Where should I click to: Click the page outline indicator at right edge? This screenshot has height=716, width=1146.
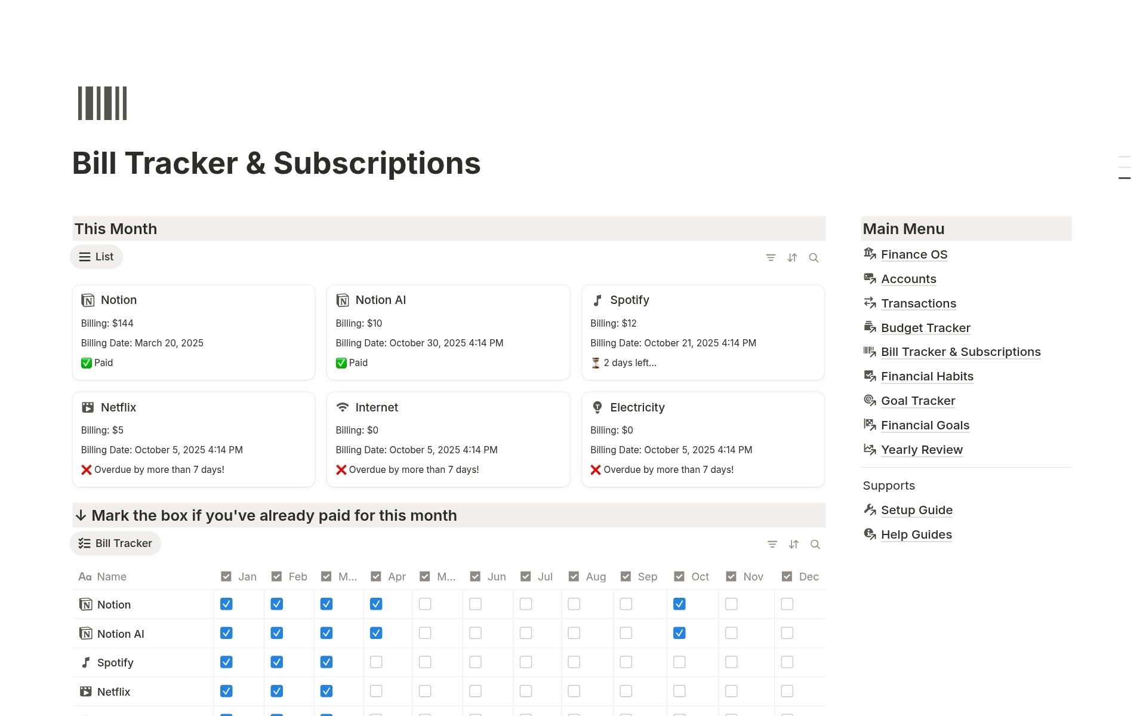click(x=1124, y=168)
